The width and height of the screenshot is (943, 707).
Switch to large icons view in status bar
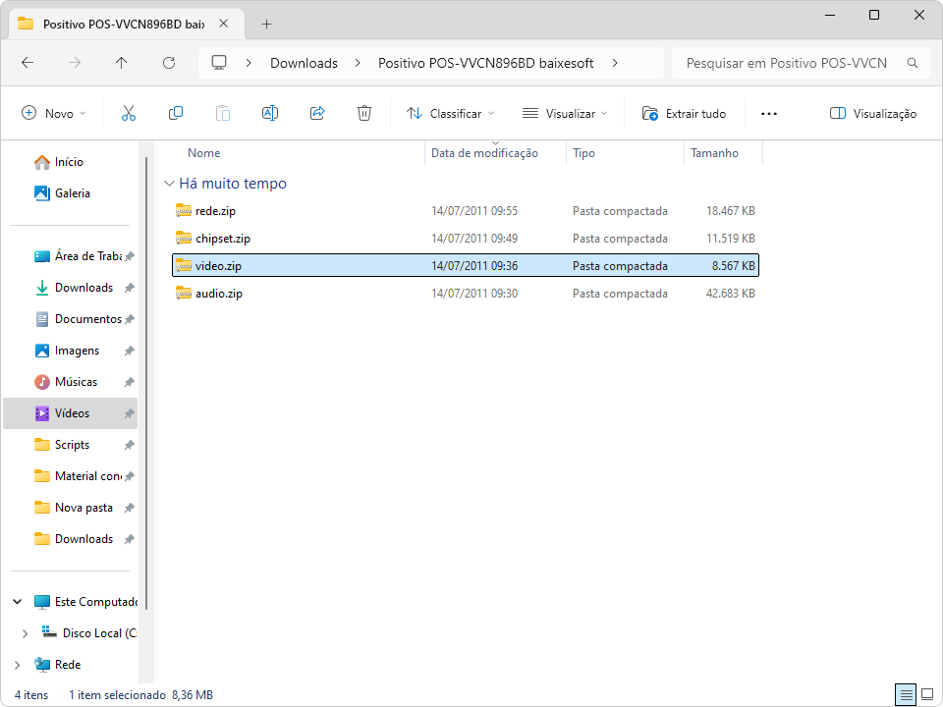click(927, 695)
